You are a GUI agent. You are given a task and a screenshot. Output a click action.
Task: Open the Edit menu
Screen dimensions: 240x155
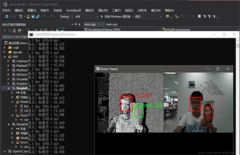[x=19, y=10]
